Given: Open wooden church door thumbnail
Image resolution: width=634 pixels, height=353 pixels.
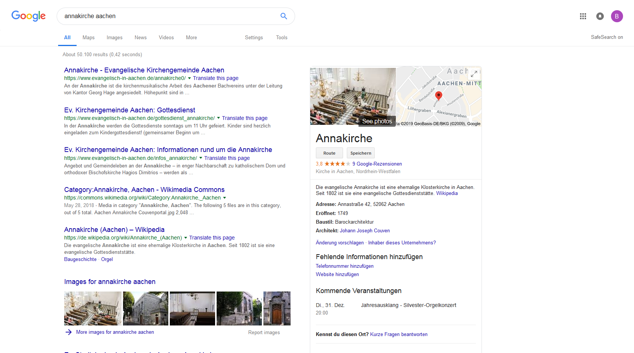Looking at the screenshot, I should pos(277,308).
